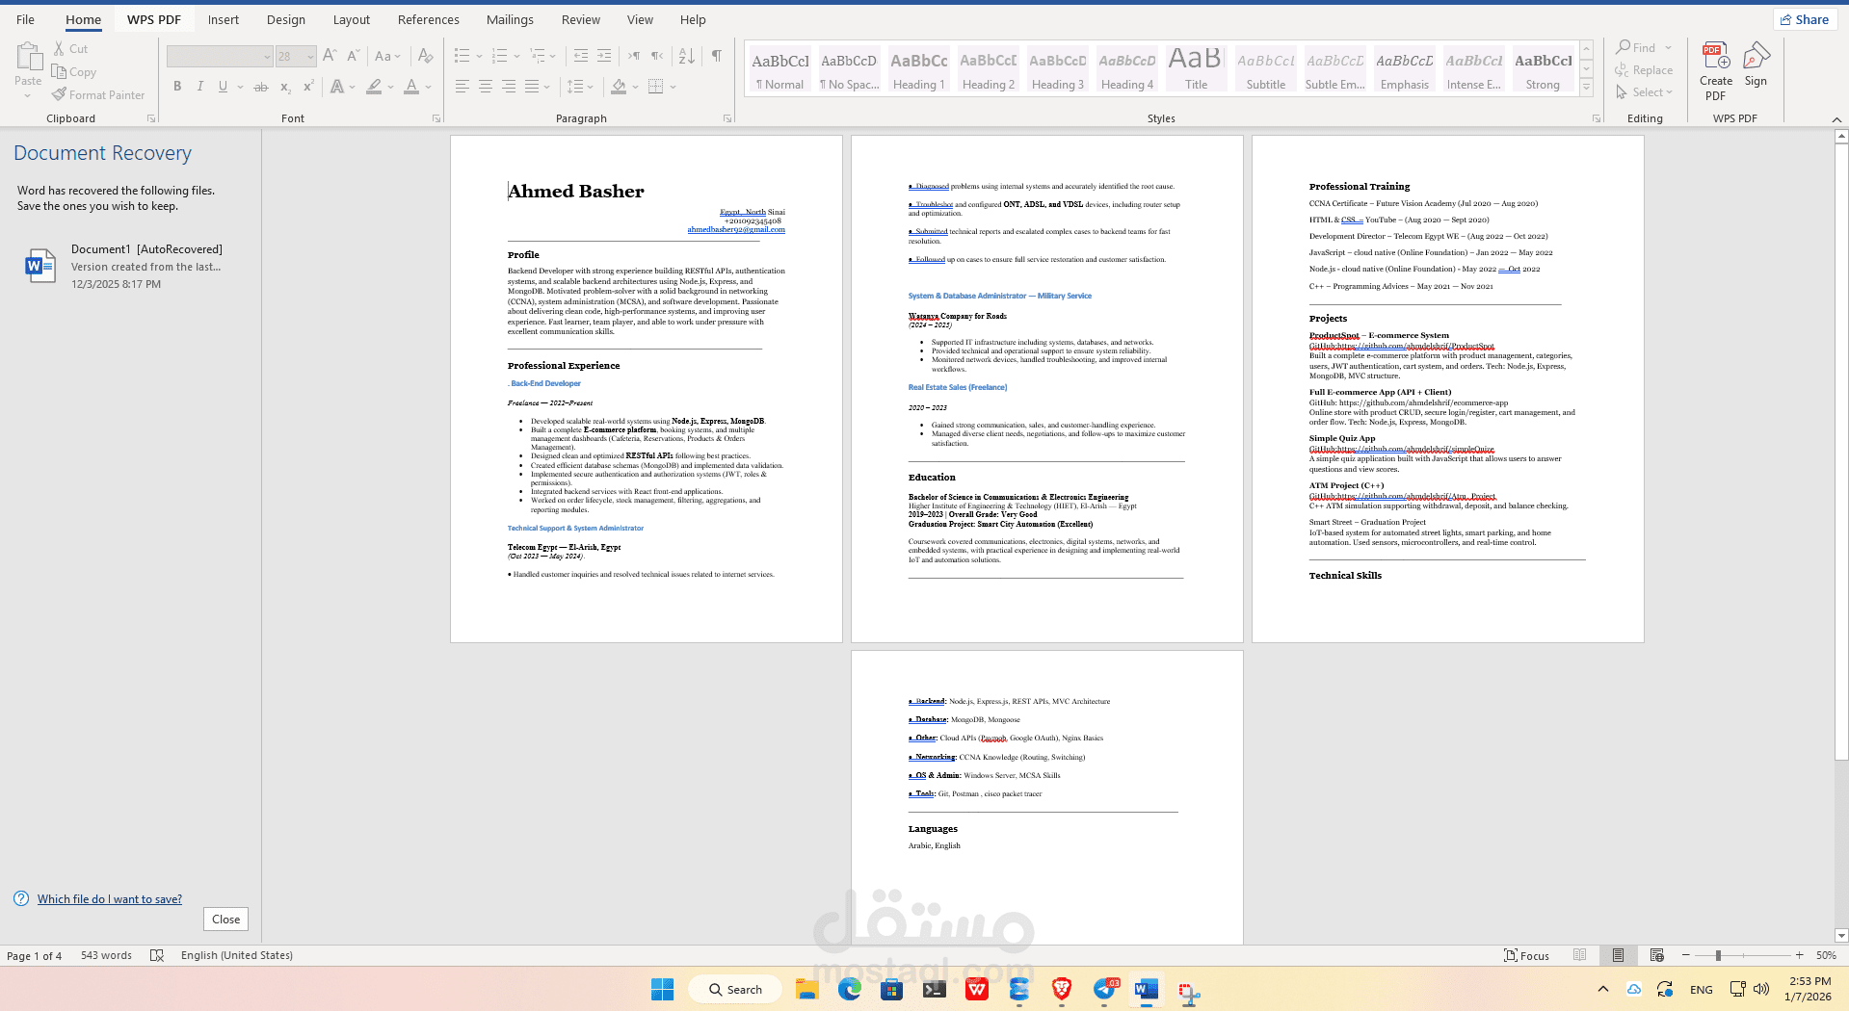Click the Cut button
Screen dimensions: 1849x1011
click(x=70, y=48)
